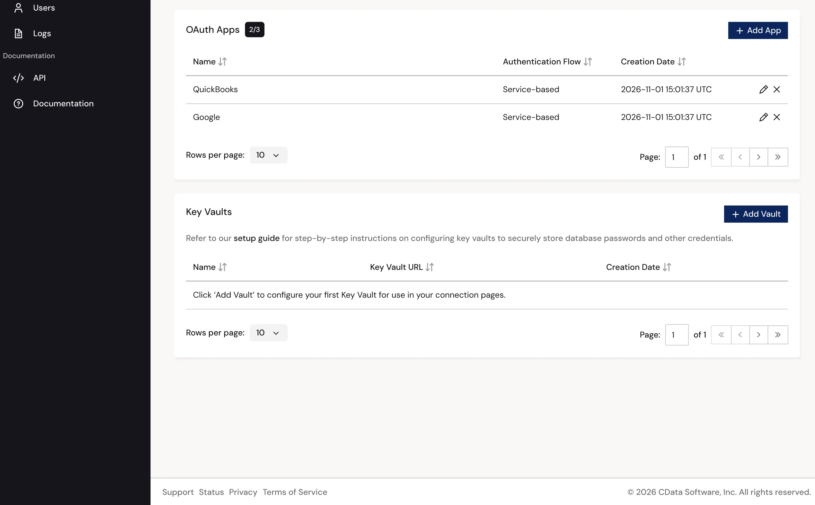The image size is (815, 505).
Task: Delete the Google OAuth app
Action: (x=777, y=117)
